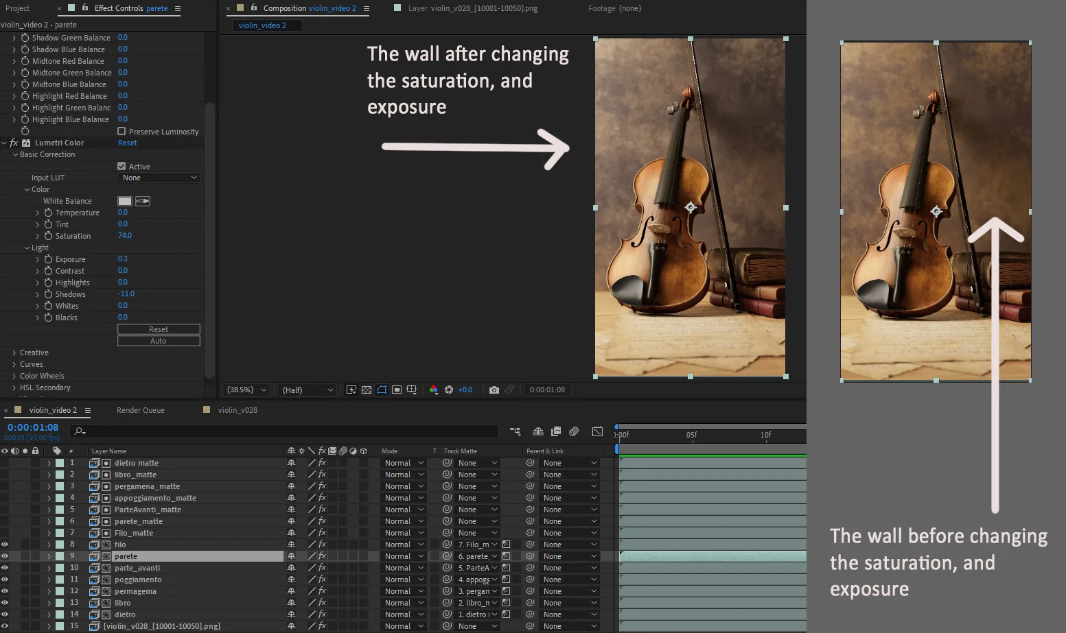
Task: Click stopwatch for Saturation property
Action: pos(48,236)
